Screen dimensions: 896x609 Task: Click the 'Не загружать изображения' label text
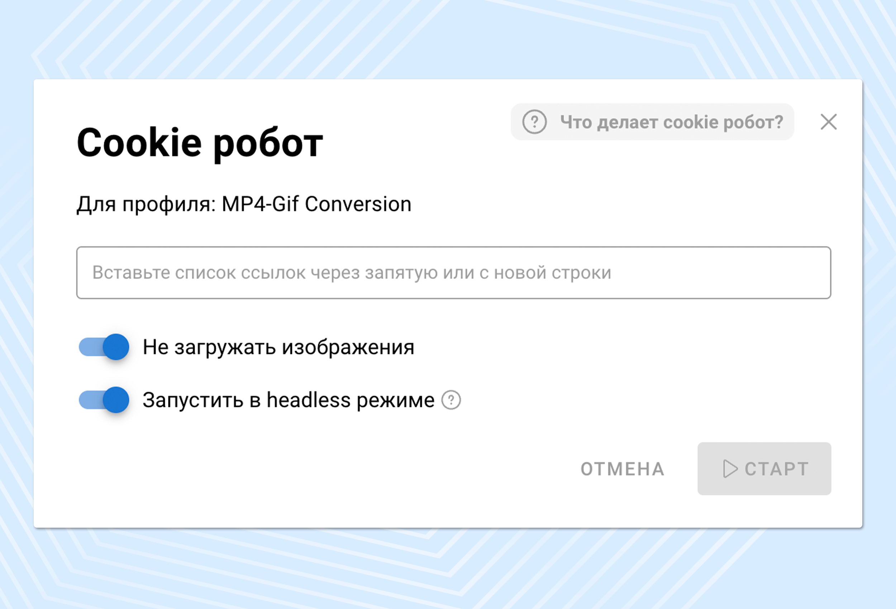pos(278,347)
